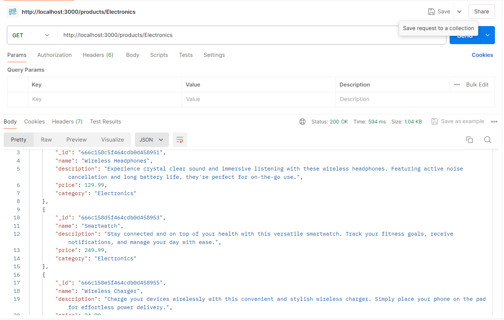Click the copy response icon
The image size is (504, 320).
[x=470, y=140]
